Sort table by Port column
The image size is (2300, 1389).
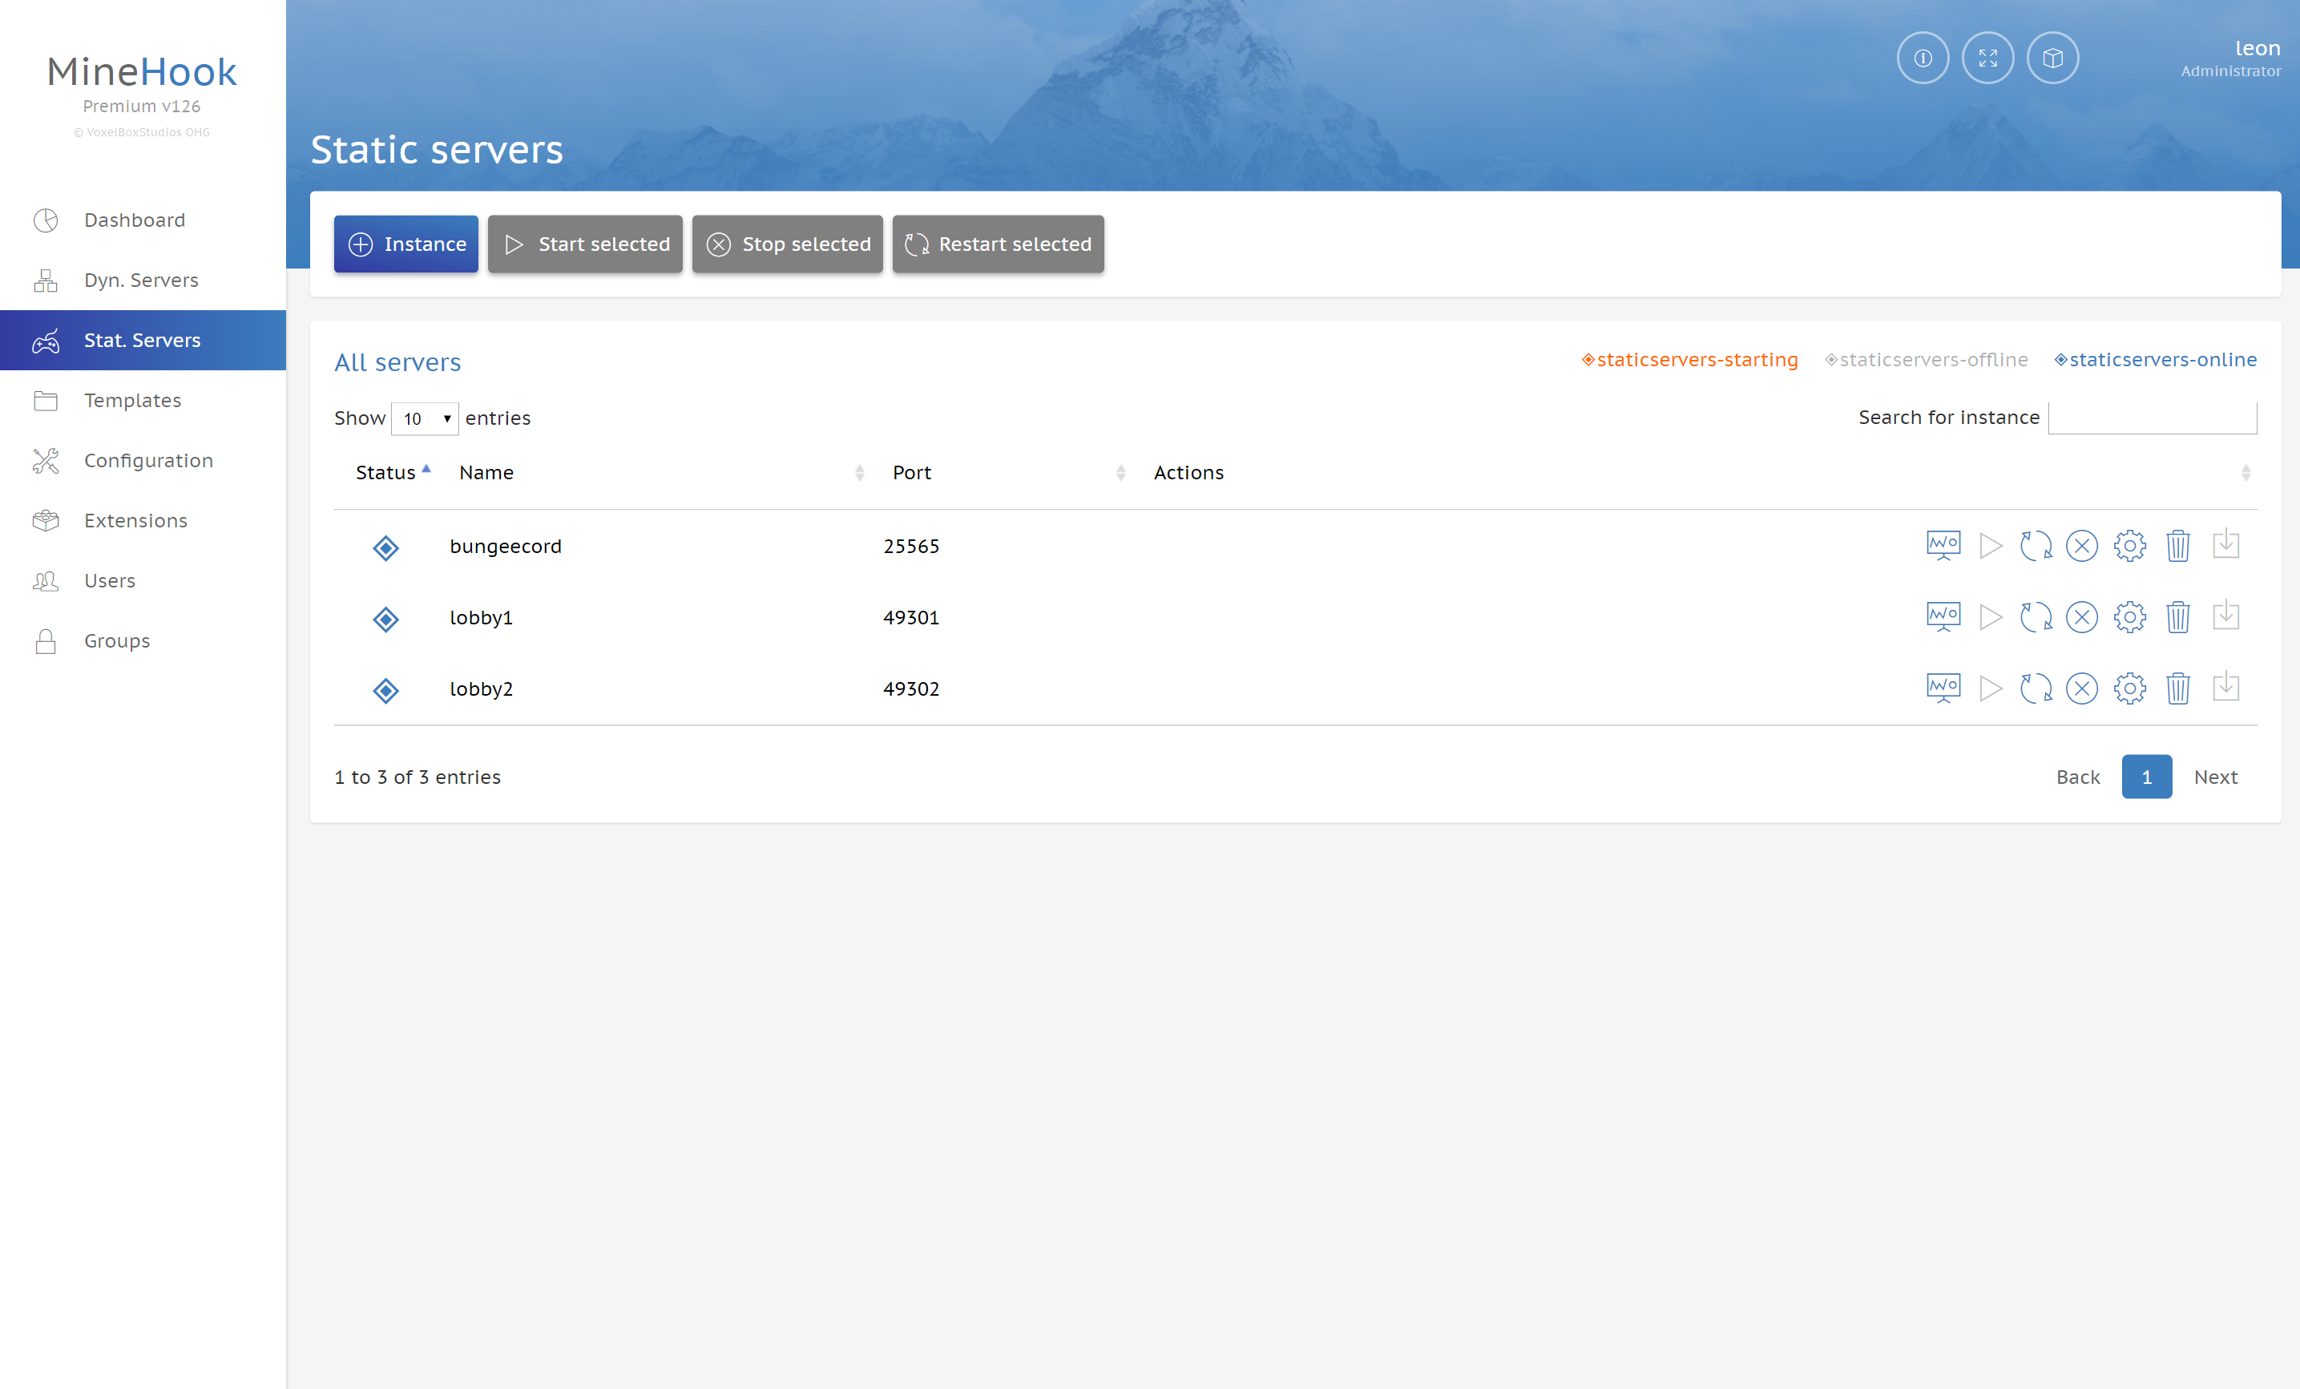pos(911,472)
